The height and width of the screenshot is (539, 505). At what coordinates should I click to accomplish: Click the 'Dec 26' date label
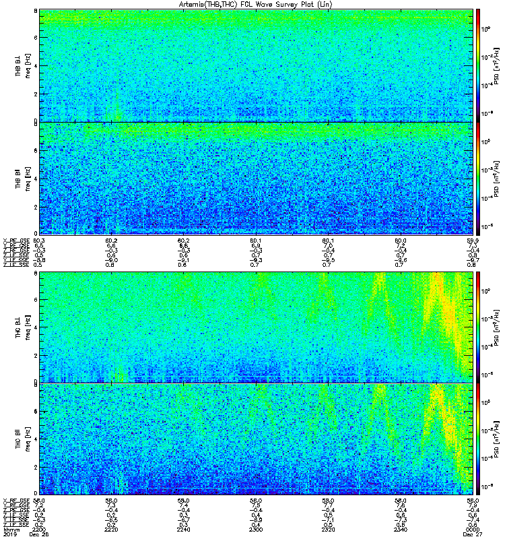click(39, 534)
